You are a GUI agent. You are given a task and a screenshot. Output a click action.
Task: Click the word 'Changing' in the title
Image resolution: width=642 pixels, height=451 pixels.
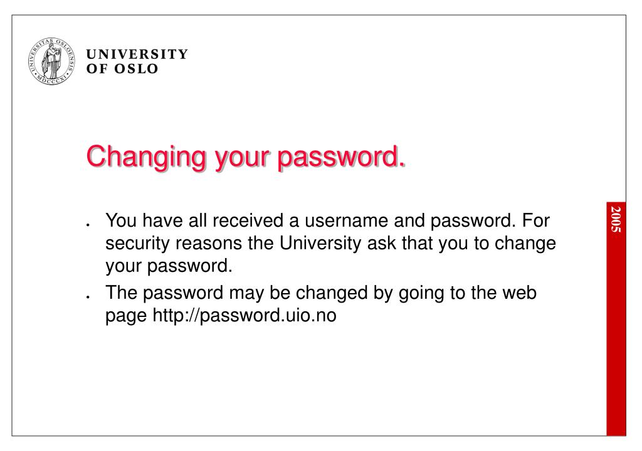pyautogui.click(x=146, y=157)
